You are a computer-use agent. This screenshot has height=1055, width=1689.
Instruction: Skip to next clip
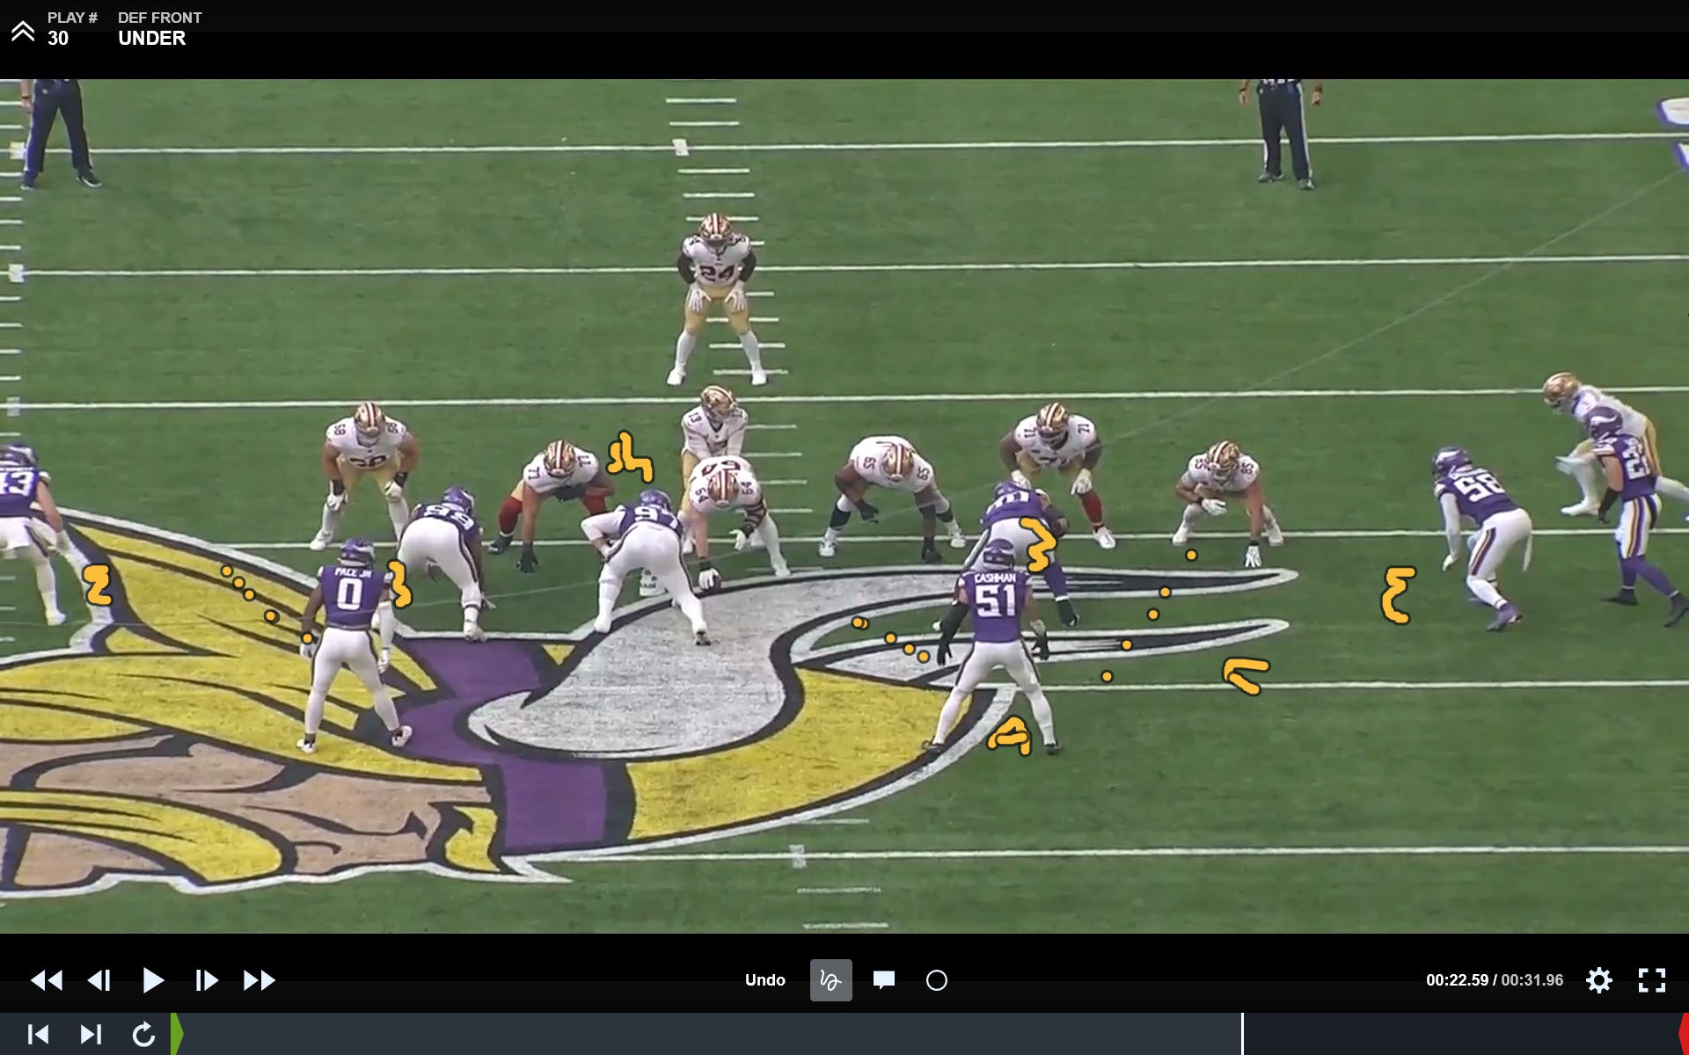(x=91, y=1034)
